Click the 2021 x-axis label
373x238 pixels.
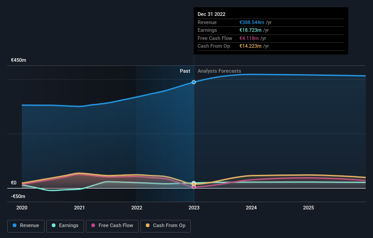coord(79,208)
